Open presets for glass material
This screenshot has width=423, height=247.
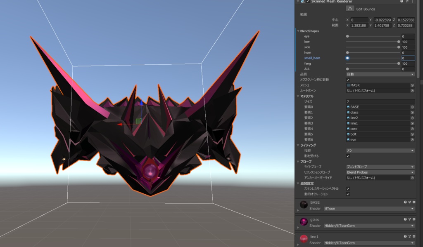tap(409, 219)
